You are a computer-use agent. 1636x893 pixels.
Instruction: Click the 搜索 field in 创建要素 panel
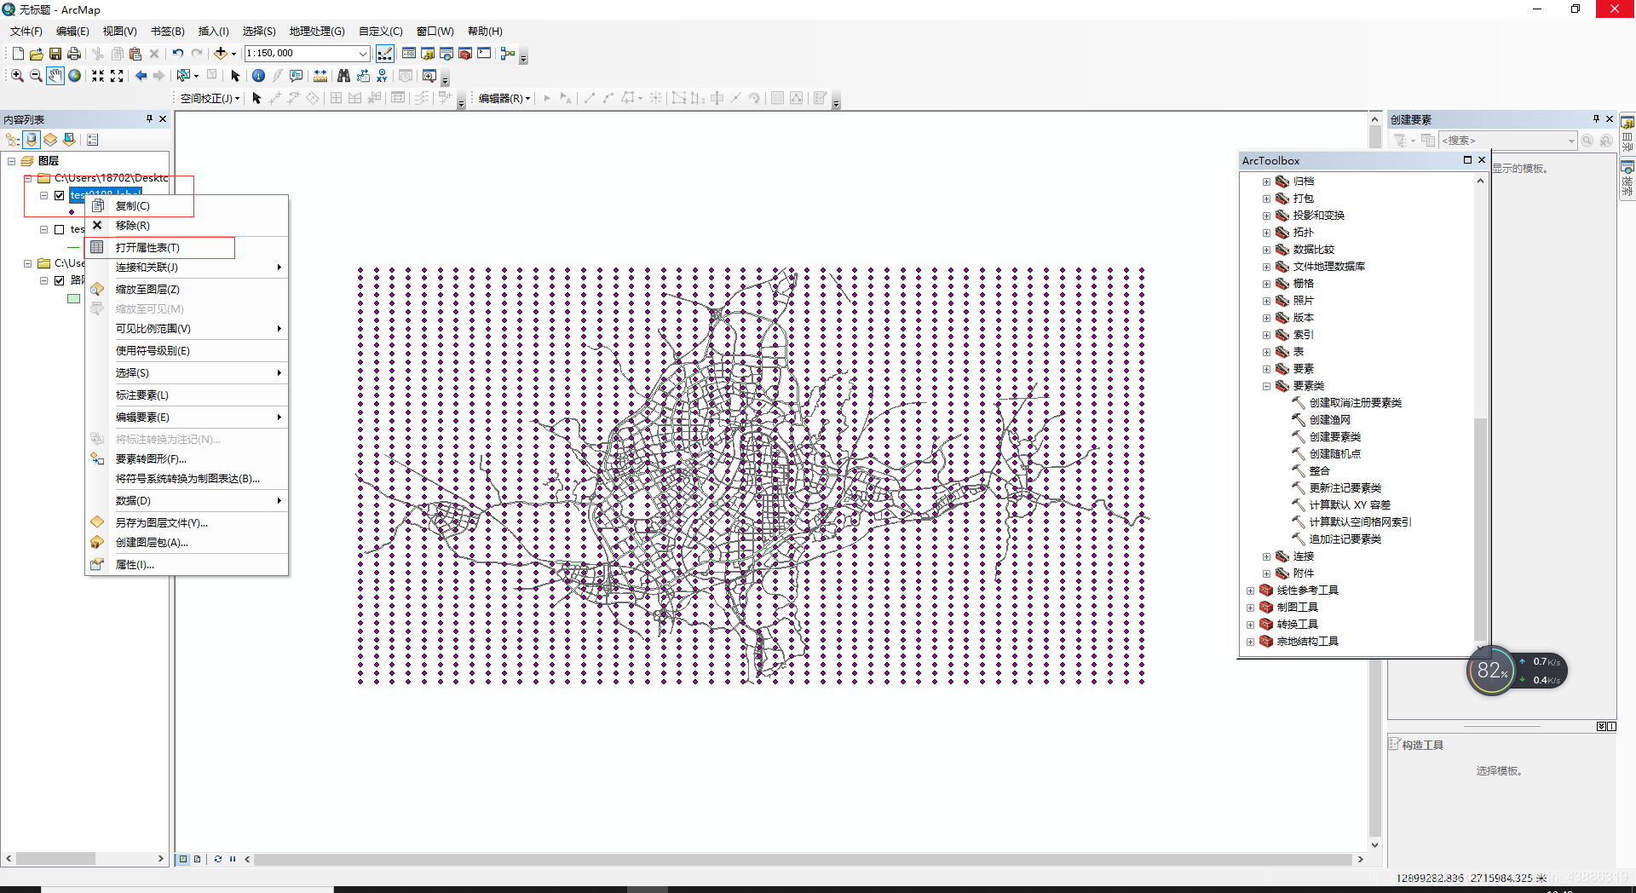pyautogui.click(x=1506, y=141)
